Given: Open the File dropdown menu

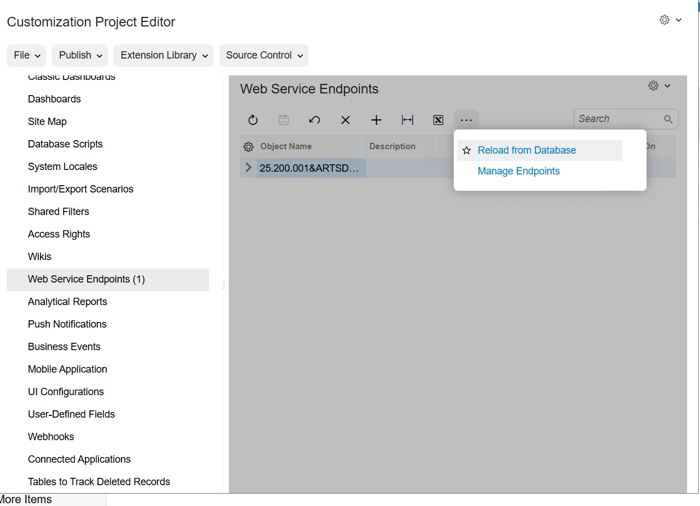Looking at the screenshot, I should point(27,55).
